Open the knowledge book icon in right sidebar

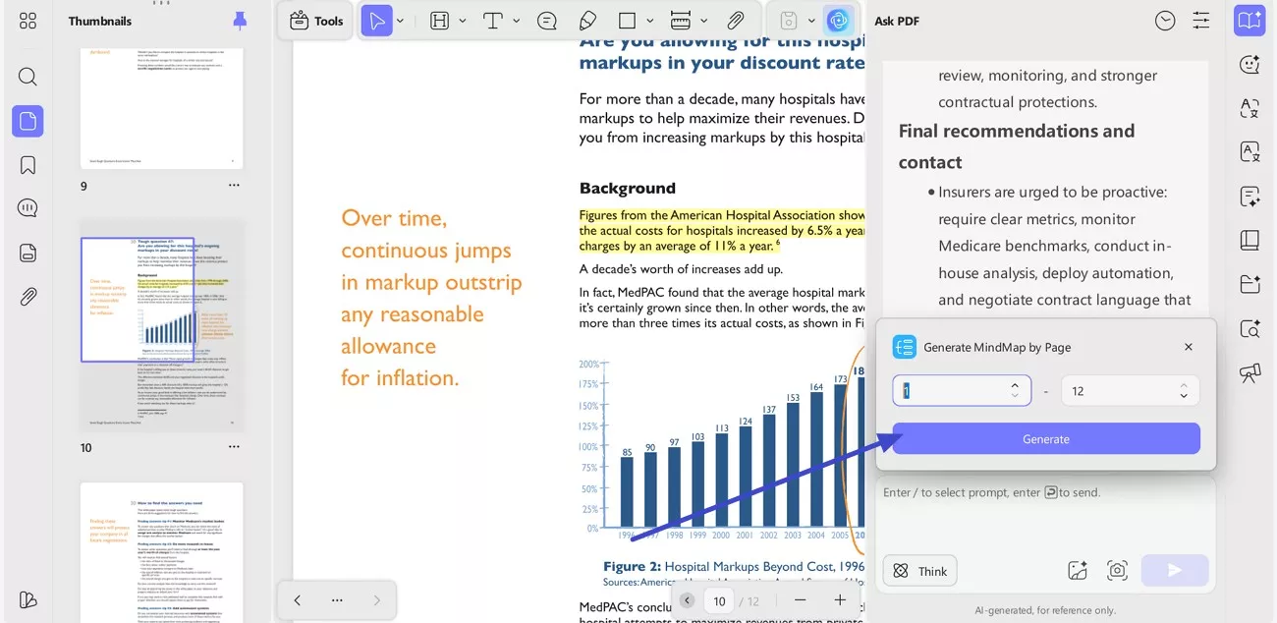1249,240
